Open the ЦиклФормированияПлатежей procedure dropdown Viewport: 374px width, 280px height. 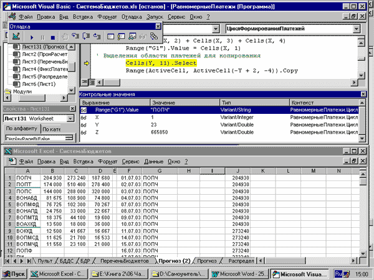click(x=356, y=29)
